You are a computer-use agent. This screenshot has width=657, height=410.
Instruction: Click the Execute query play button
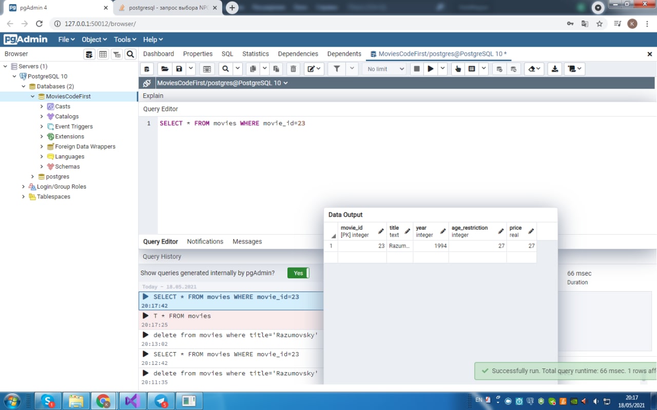click(431, 69)
